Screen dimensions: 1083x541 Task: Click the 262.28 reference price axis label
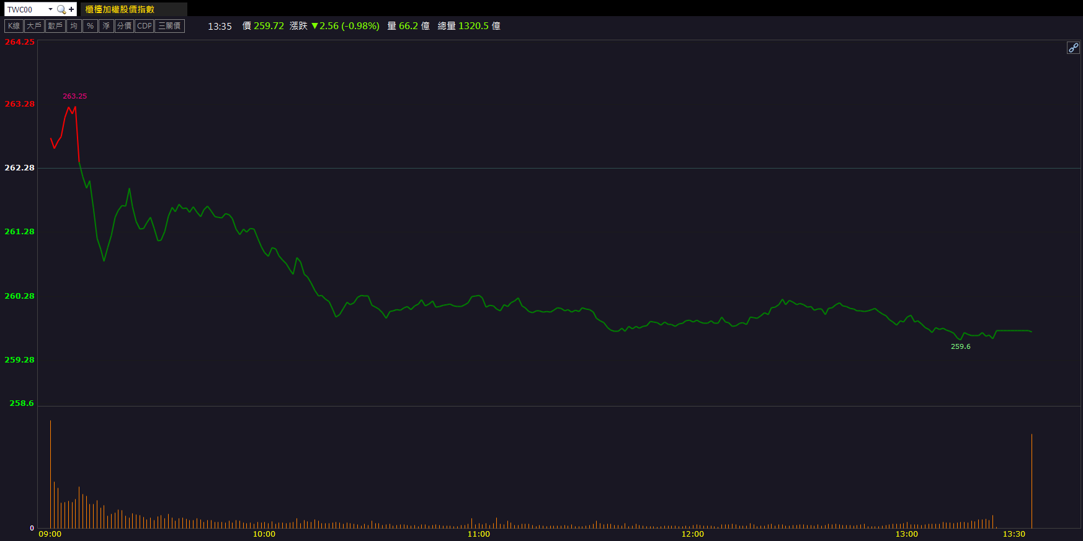pyautogui.click(x=20, y=168)
